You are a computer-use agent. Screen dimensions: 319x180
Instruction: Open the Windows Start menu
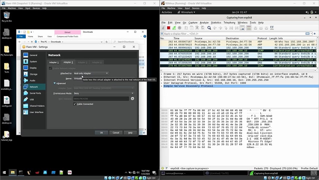[x=4, y=172]
